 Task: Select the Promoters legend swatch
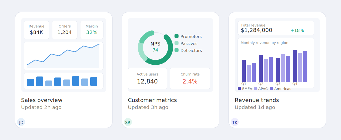pos(177,36)
